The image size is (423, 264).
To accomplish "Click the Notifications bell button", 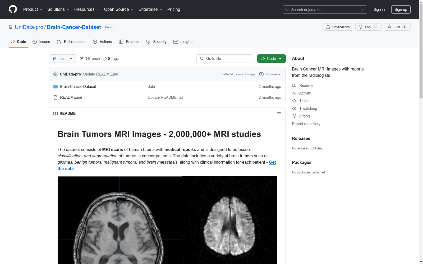I will tap(338, 27).
